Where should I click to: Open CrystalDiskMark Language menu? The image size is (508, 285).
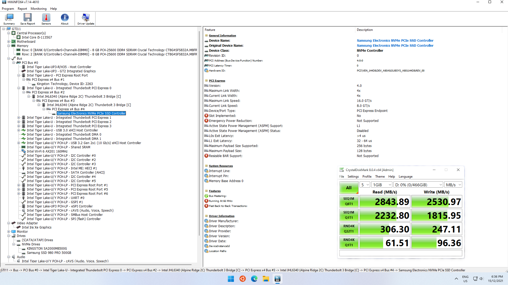tap(406, 177)
